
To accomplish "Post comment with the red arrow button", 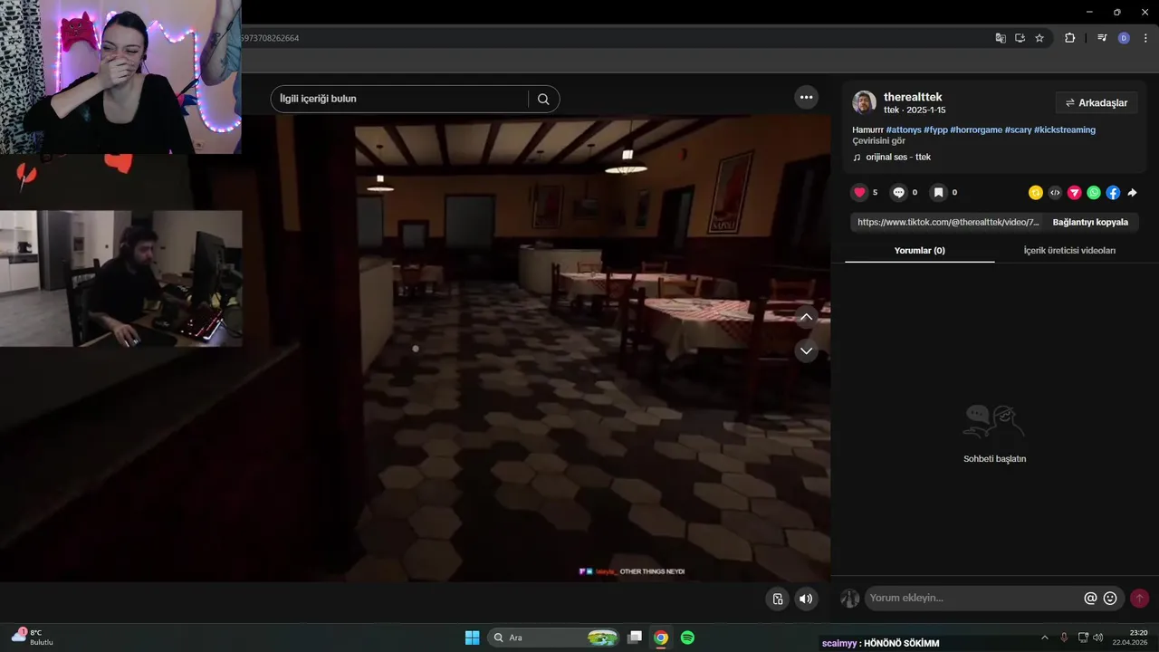I will (1139, 598).
